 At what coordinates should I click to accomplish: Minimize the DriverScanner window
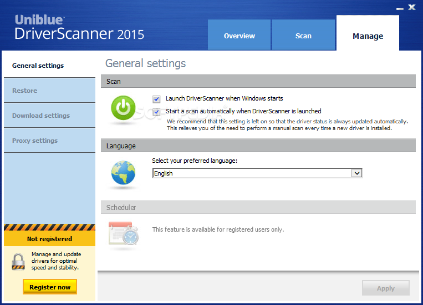tap(400, 8)
